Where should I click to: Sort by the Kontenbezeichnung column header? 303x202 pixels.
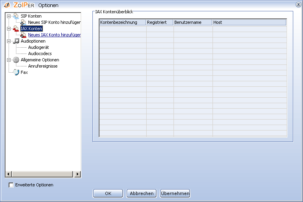(122, 23)
